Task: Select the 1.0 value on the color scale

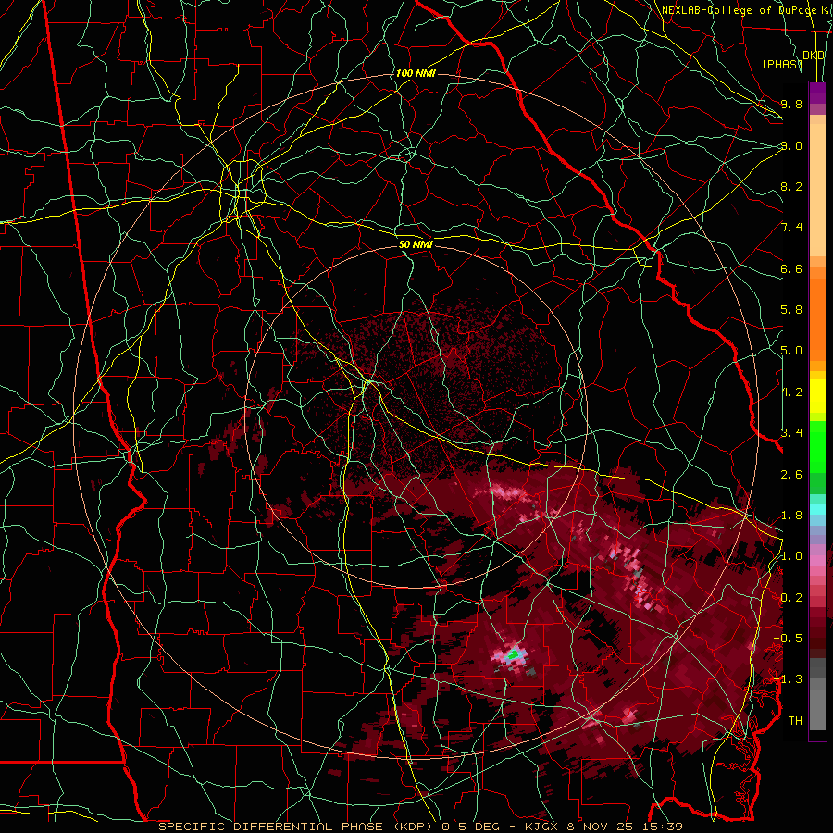Action: point(791,556)
